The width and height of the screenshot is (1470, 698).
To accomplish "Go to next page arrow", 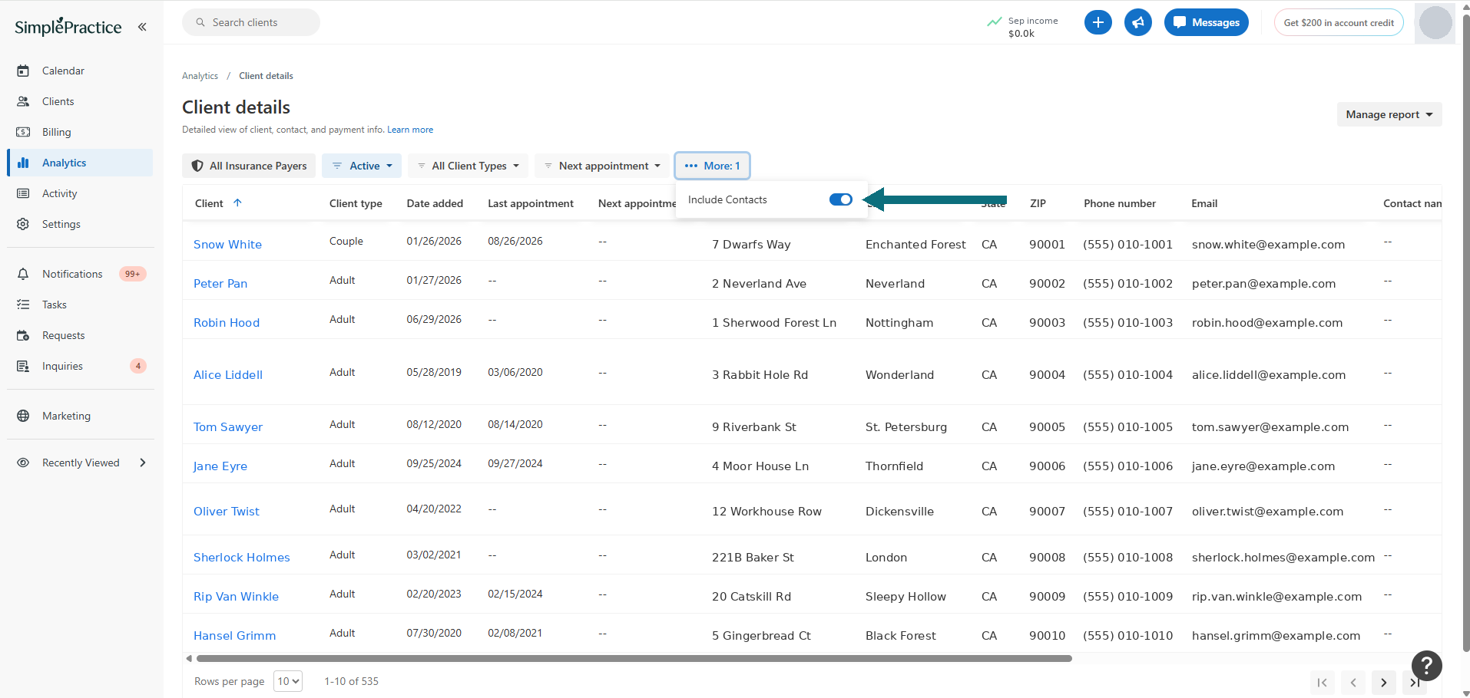I will pyautogui.click(x=1383, y=683).
